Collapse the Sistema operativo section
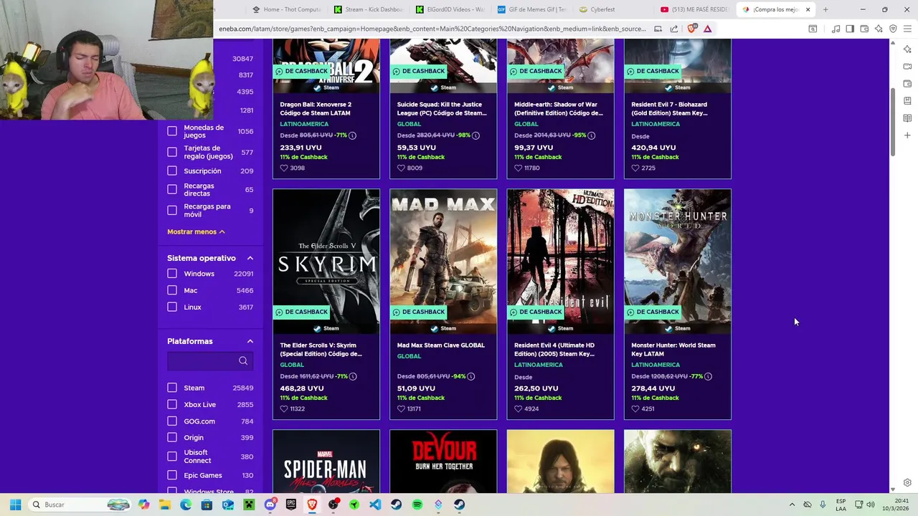Screen dimensions: 918x516 [x=250, y=258]
